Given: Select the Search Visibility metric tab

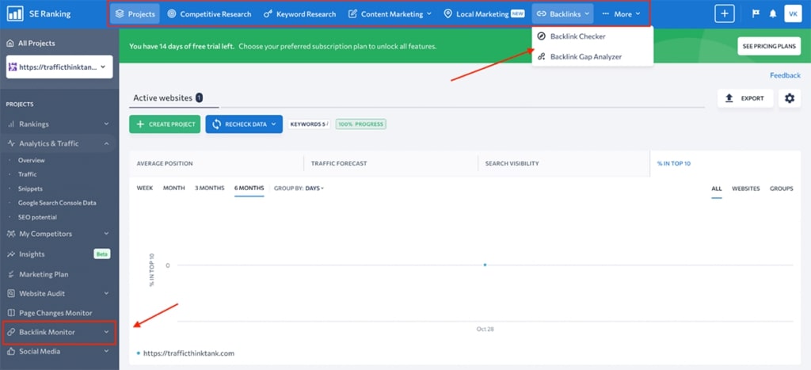Looking at the screenshot, I should [x=564, y=163].
